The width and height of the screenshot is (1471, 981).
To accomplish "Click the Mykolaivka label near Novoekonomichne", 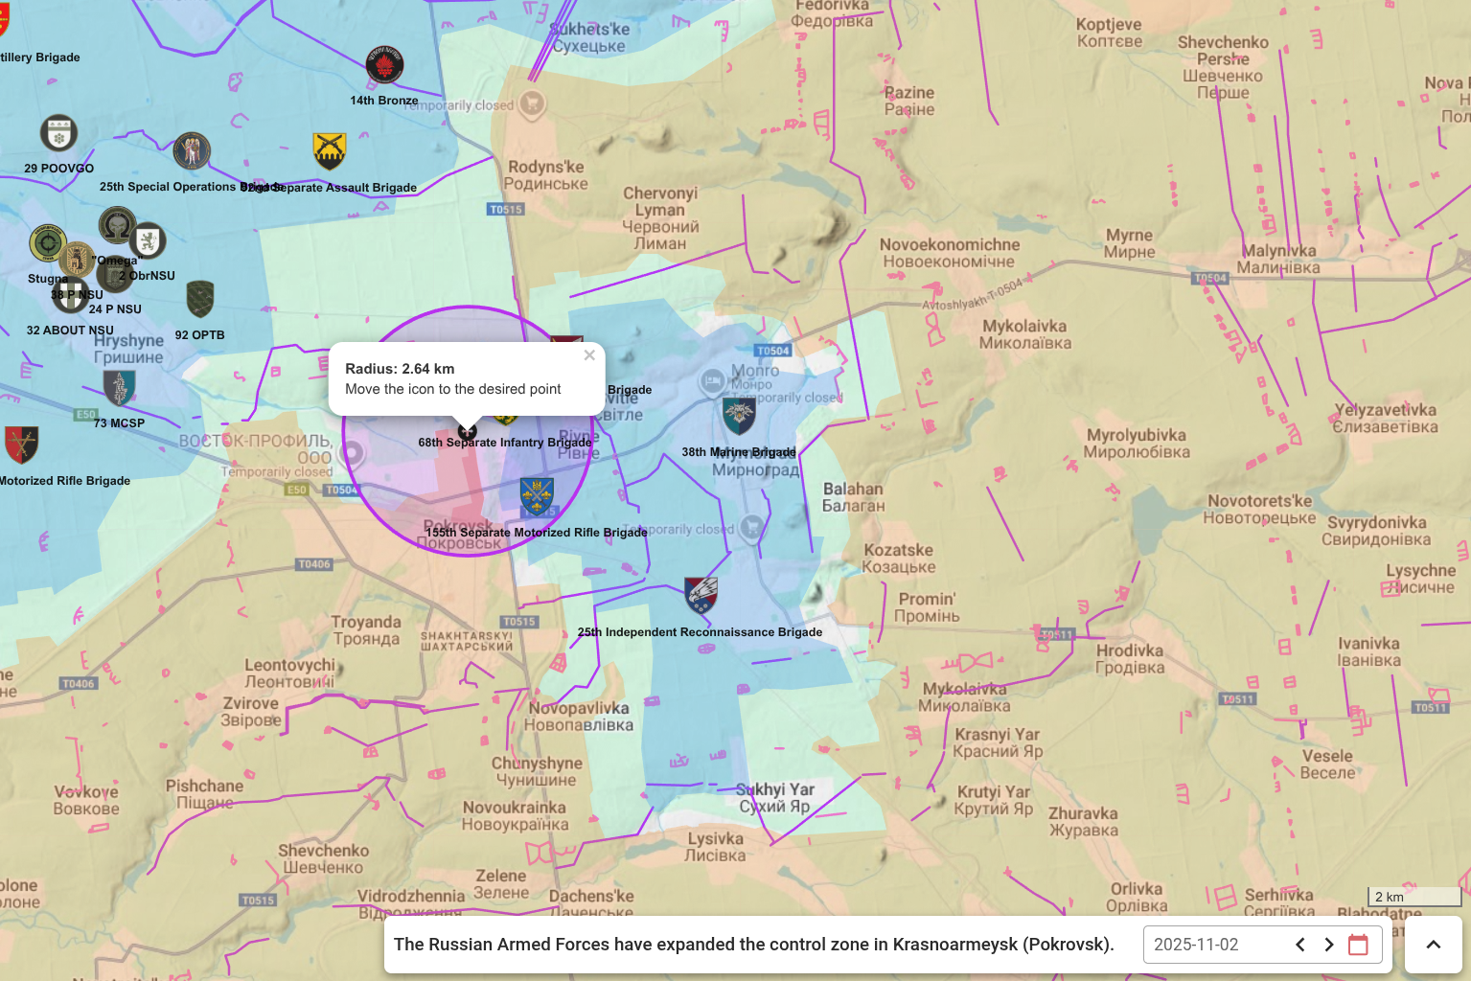I will click(x=1024, y=334).
